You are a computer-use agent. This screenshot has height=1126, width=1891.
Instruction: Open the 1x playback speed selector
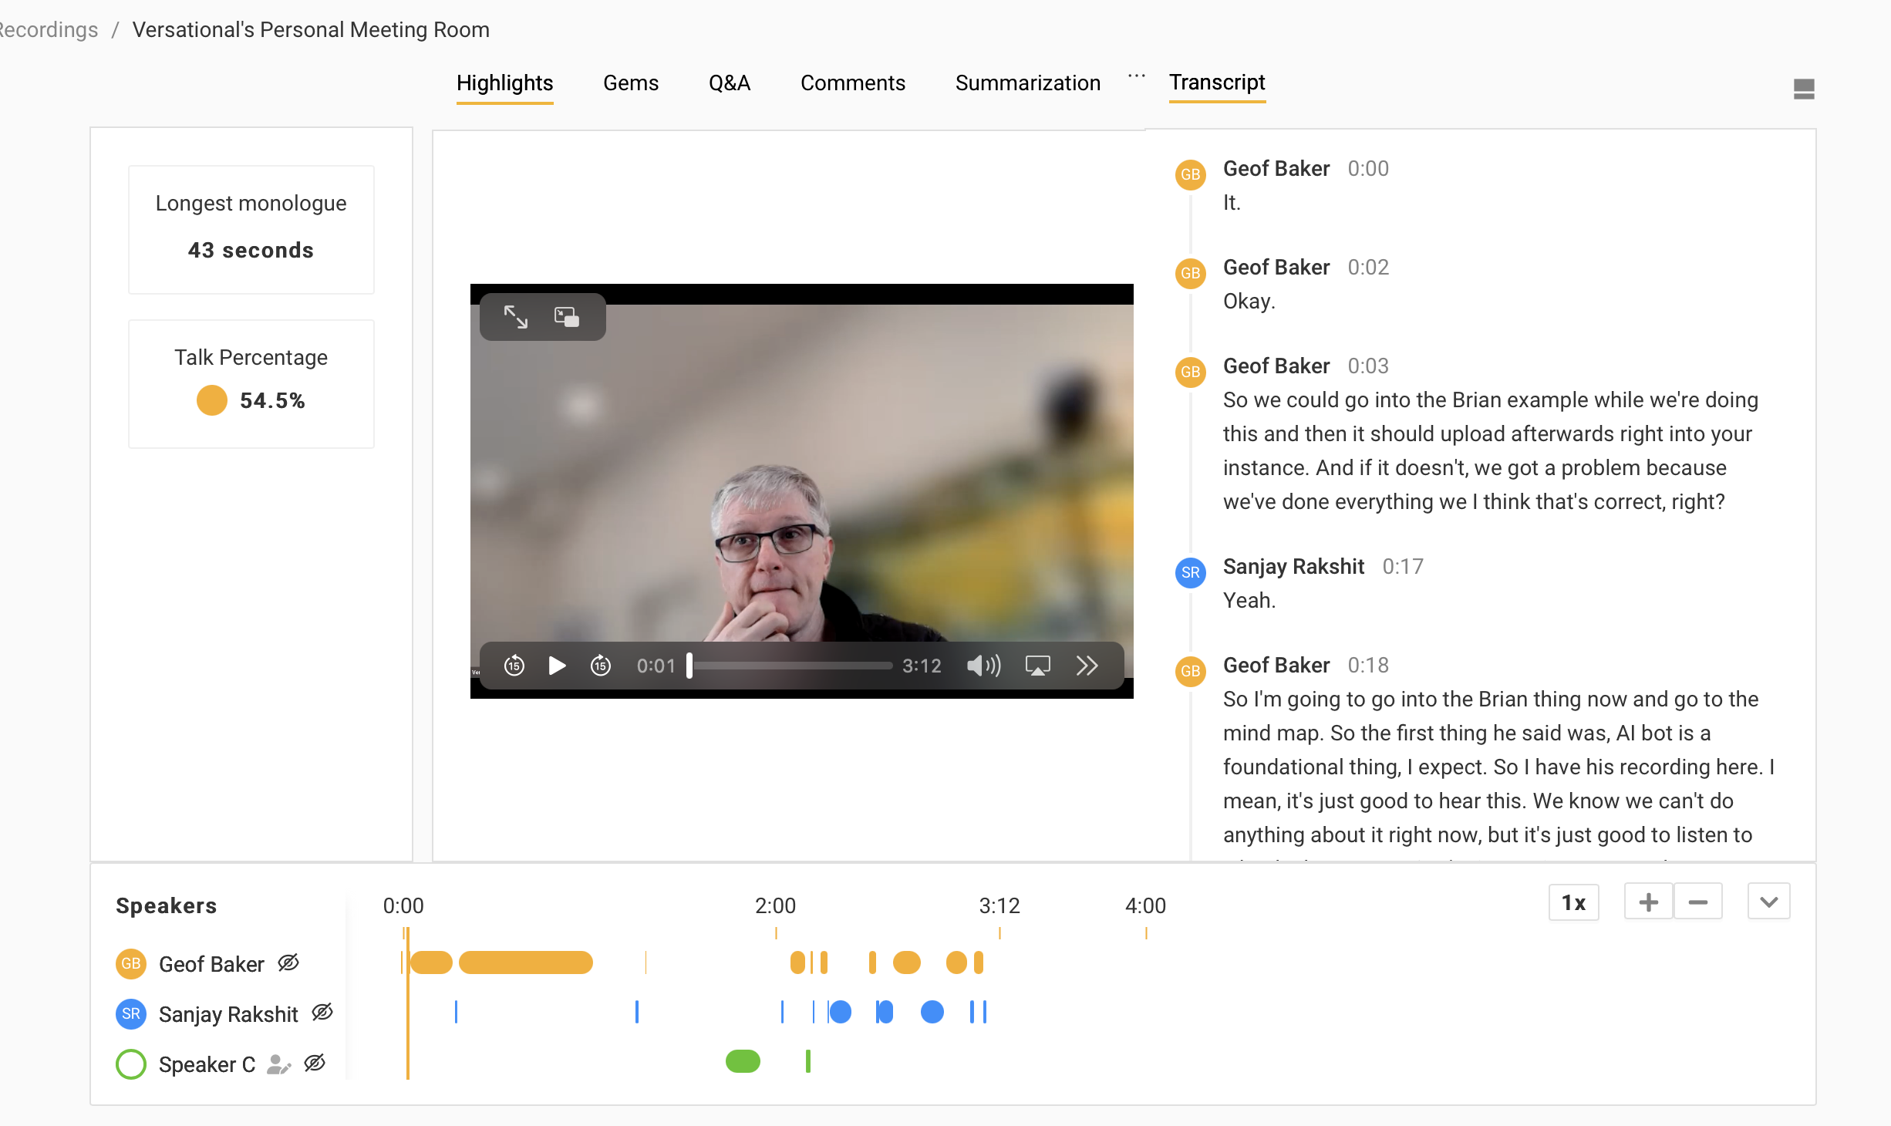click(1573, 902)
